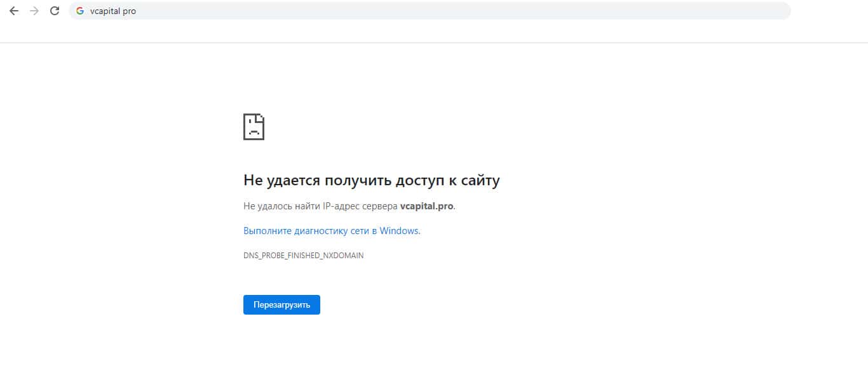Click the bold vcapital.pro domain in error message
Screen dimensions: 868x392
(426, 206)
